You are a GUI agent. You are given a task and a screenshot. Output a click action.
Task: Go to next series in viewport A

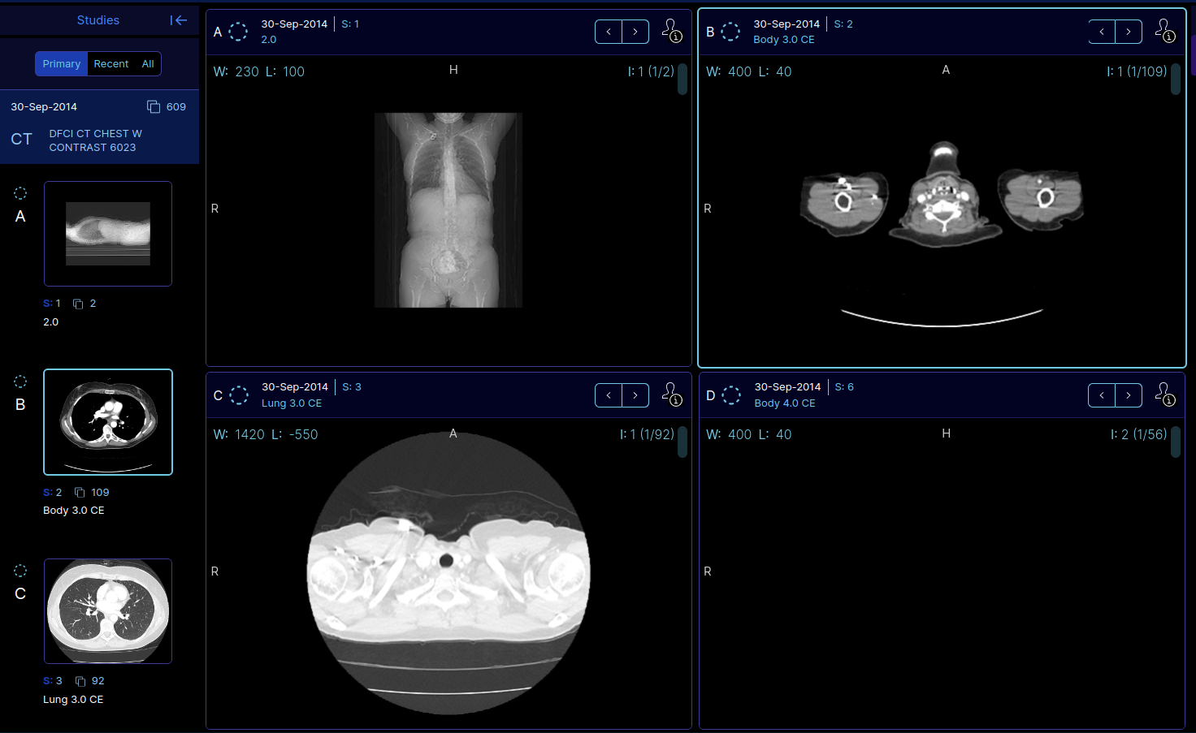[635, 32]
